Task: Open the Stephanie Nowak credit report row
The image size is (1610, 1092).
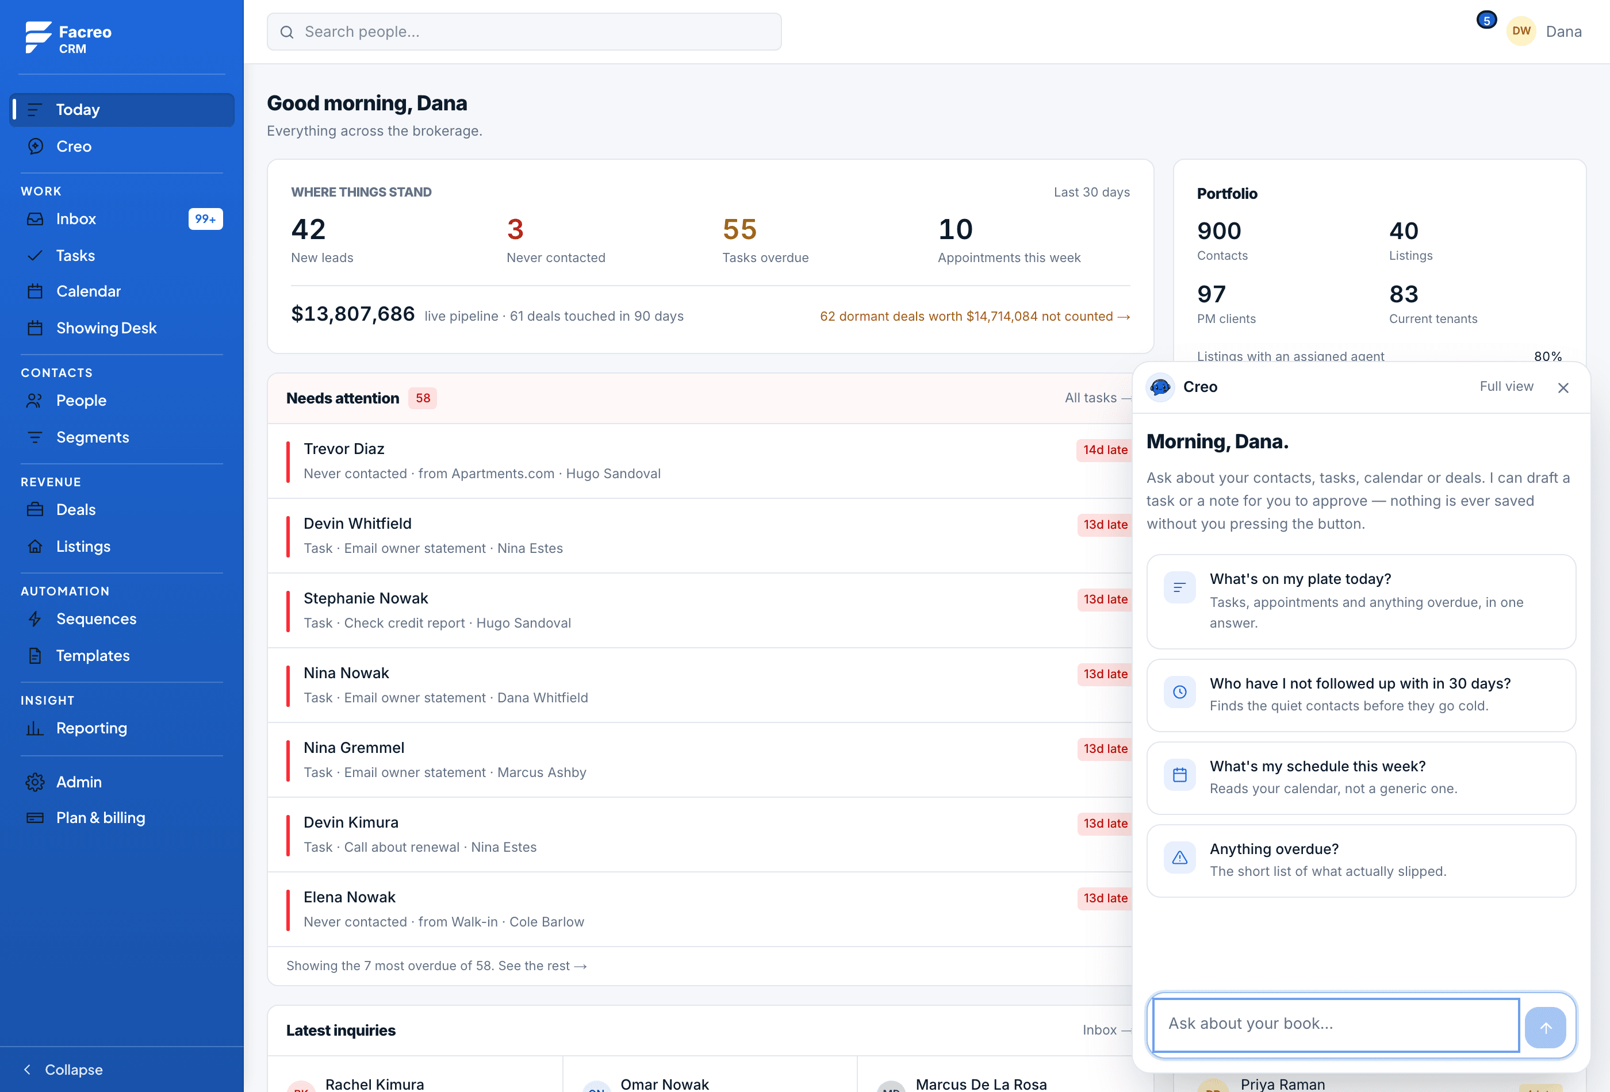Action: click(x=700, y=610)
